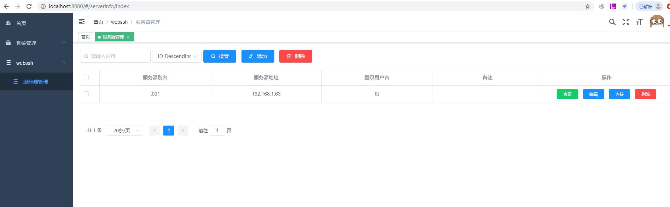
Task: Collapse the webssh menu
Action: [x=36, y=63]
